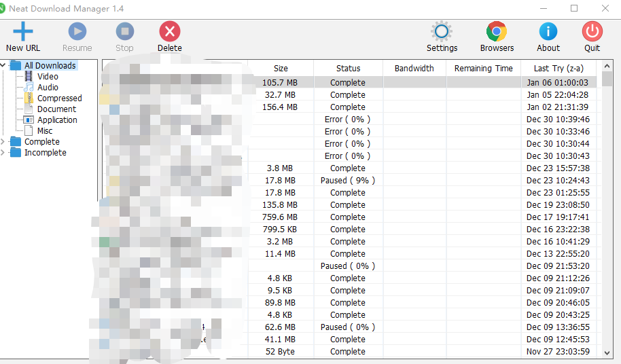Click the About info icon
621x364 pixels.
(x=548, y=31)
